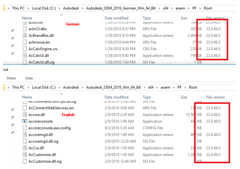
Task: Click date 2/9/2018 12:49 AM of AcCustomize.dll.sig
Action: pos(120,161)
